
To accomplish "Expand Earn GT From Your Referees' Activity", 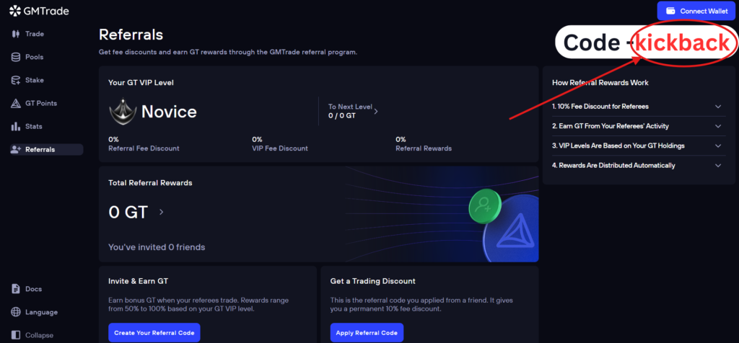I will 639,126.
